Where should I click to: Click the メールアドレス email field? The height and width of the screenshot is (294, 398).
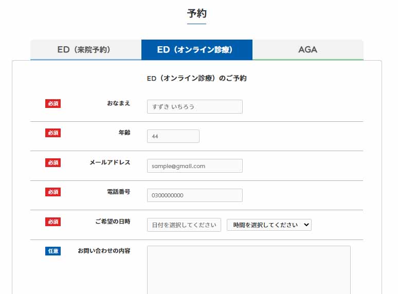click(195, 166)
